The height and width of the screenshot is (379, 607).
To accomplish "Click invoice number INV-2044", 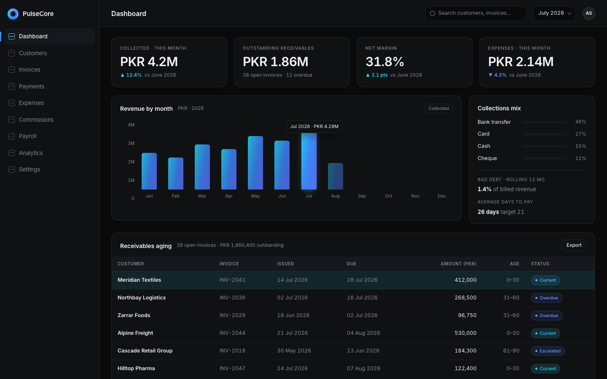I will [x=232, y=333].
